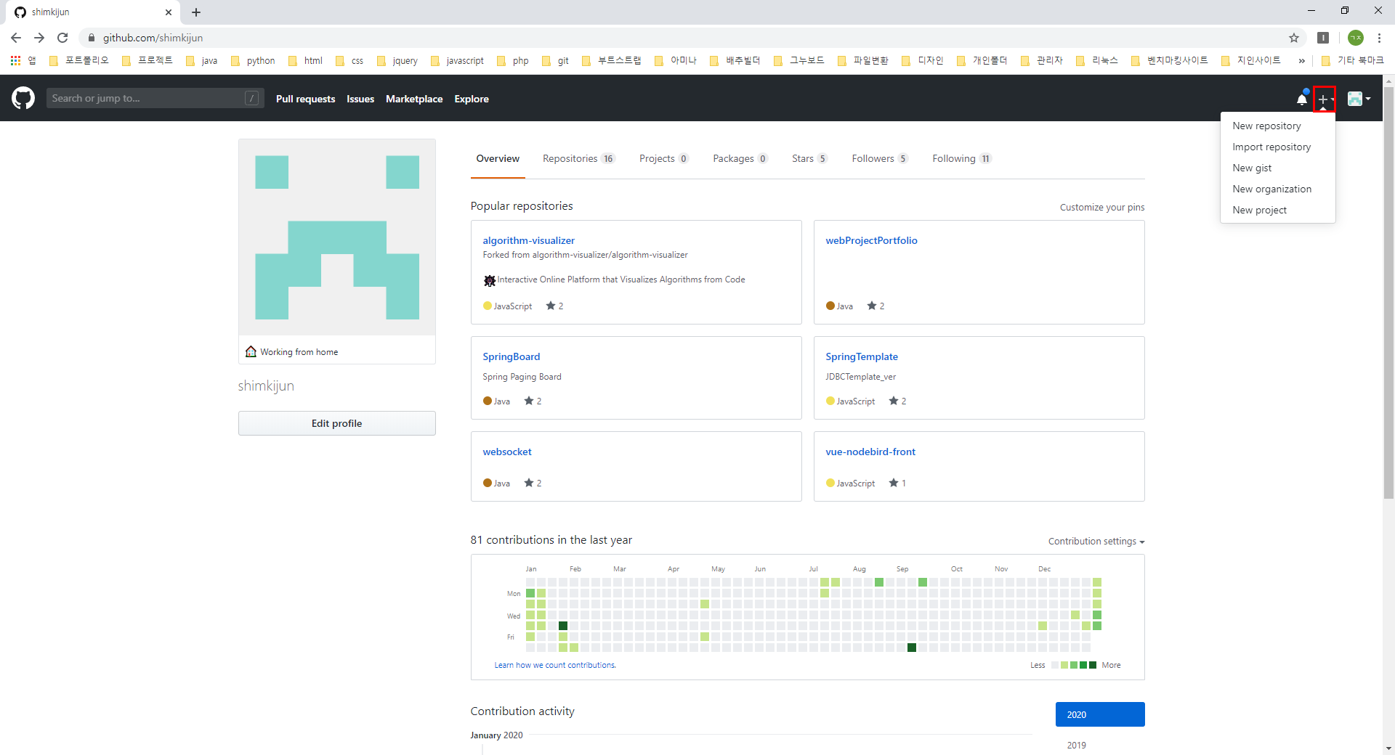The height and width of the screenshot is (755, 1395).
Task: Select New repository from dropdown
Action: coord(1266,126)
